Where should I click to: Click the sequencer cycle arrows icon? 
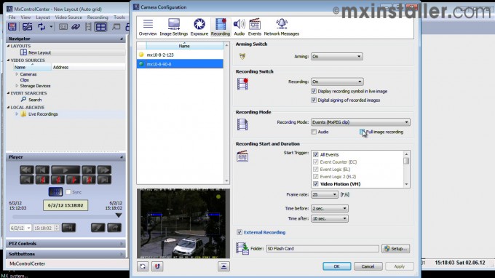(41, 27)
